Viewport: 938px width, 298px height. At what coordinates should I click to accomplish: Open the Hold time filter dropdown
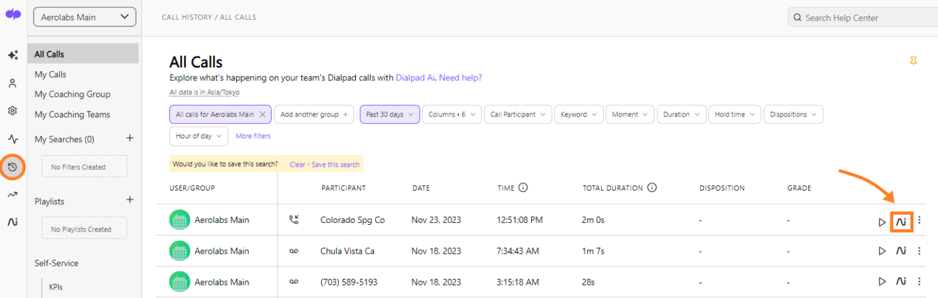(x=735, y=114)
